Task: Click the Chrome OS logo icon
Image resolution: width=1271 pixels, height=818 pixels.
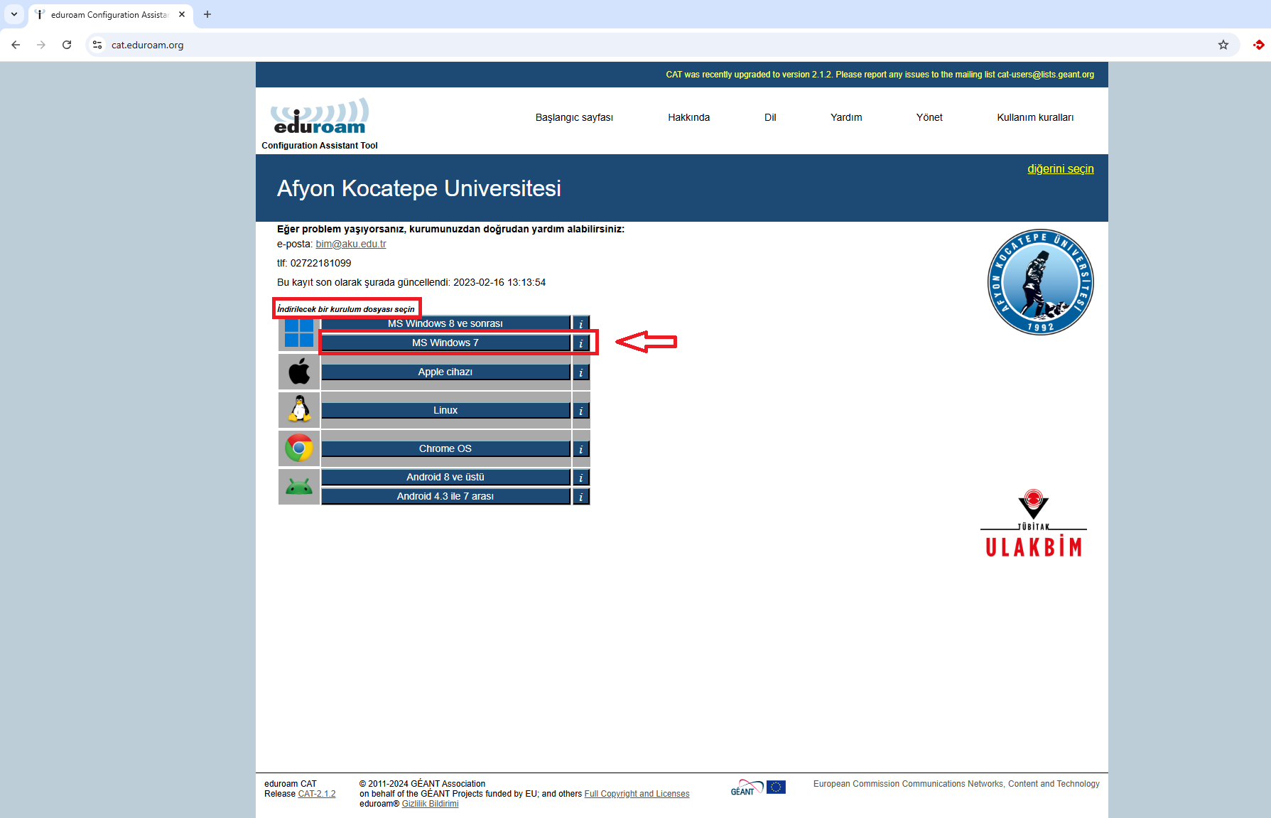Action: click(299, 448)
